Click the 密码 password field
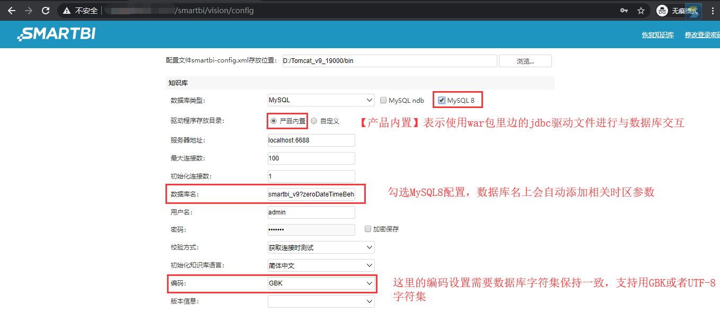The image size is (720, 313). pos(311,229)
